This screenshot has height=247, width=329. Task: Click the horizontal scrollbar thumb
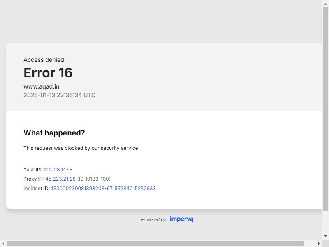pyautogui.click(x=155, y=243)
